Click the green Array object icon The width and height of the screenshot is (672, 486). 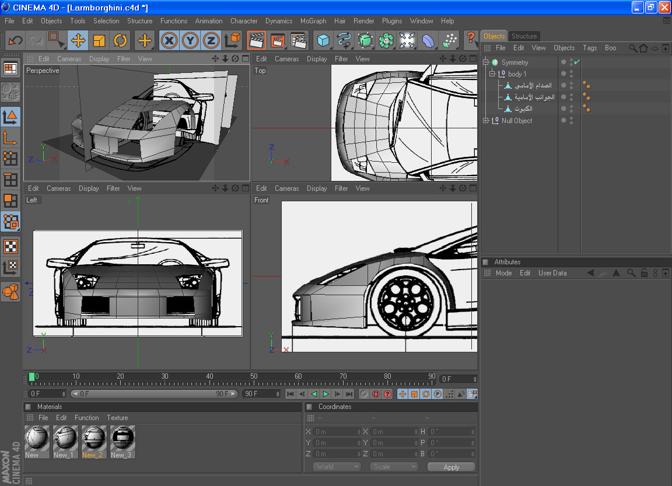point(386,41)
